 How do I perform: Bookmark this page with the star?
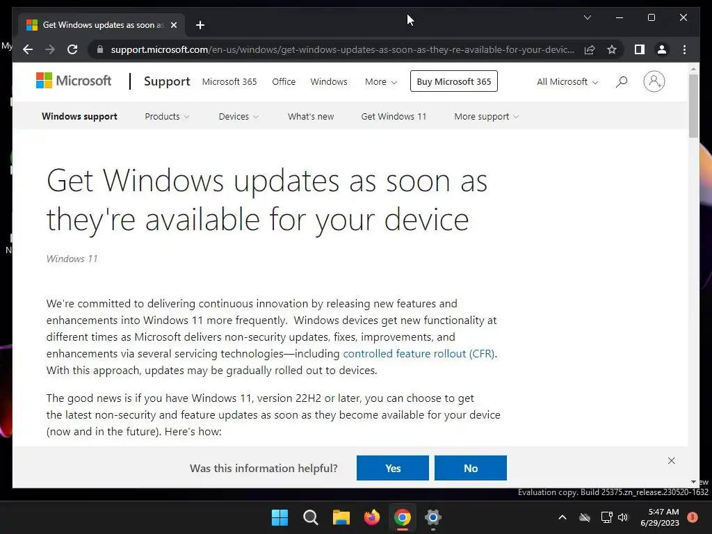pyautogui.click(x=612, y=49)
